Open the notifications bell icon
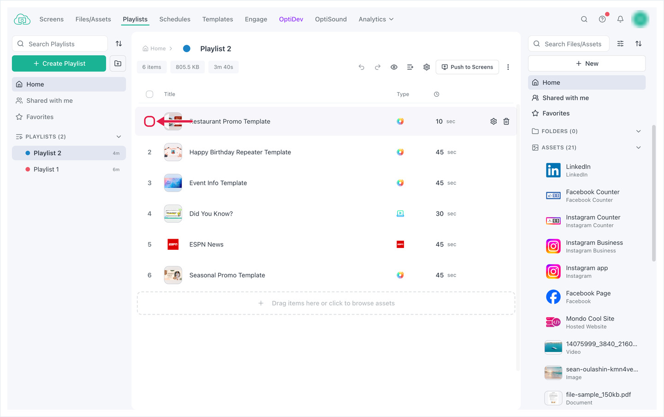Image resolution: width=664 pixels, height=417 pixels. (x=620, y=19)
